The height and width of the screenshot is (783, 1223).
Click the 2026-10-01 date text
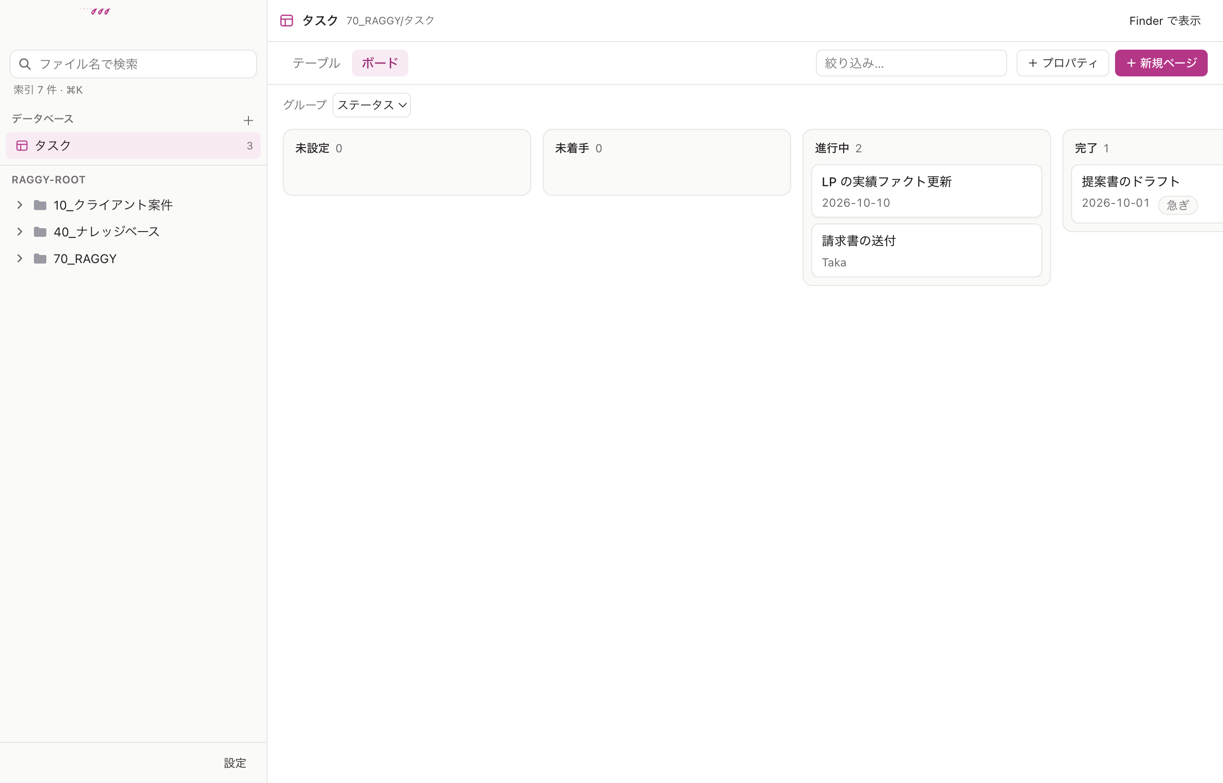(1115, 203)
